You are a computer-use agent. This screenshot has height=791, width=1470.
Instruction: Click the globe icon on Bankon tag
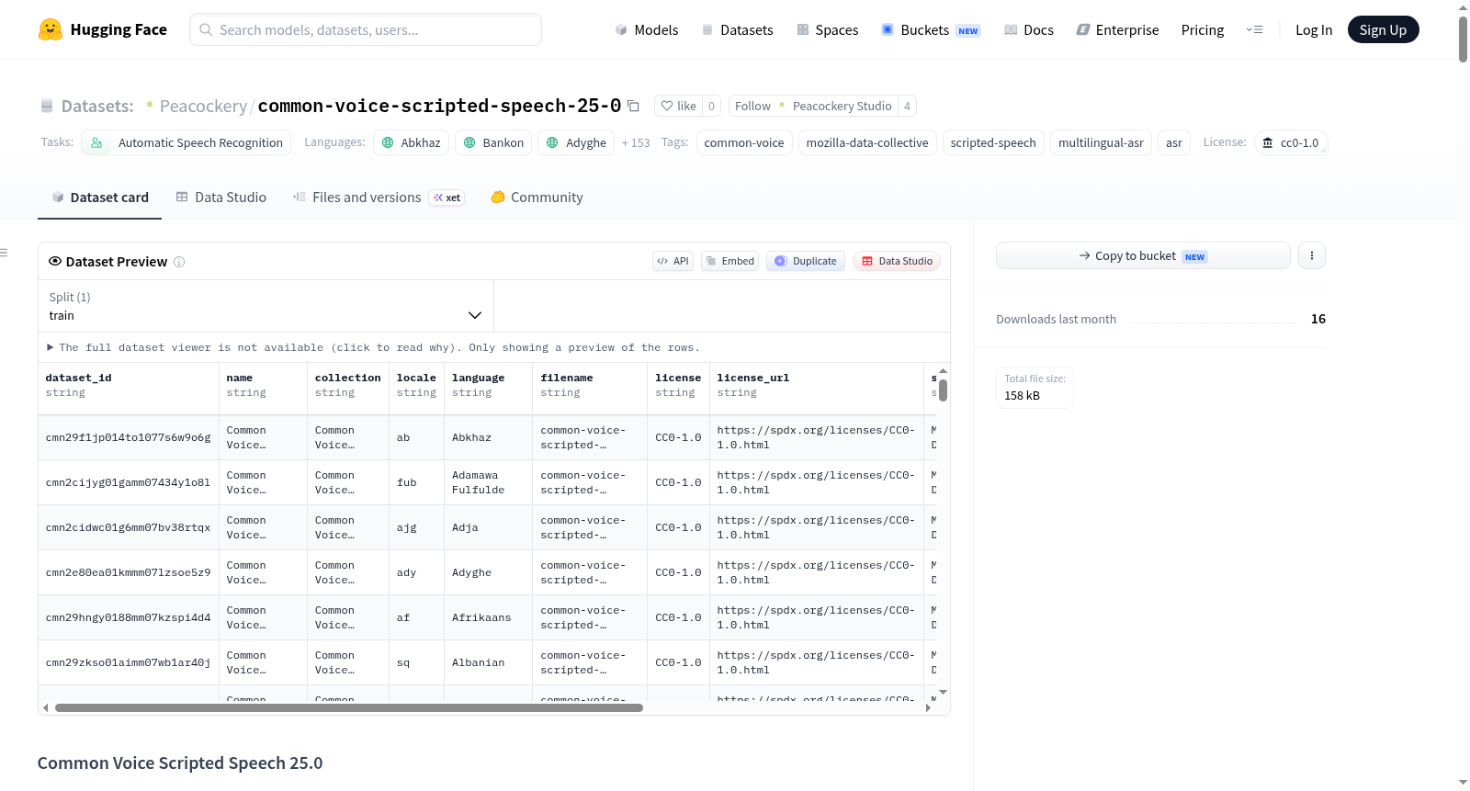[469, 142]
